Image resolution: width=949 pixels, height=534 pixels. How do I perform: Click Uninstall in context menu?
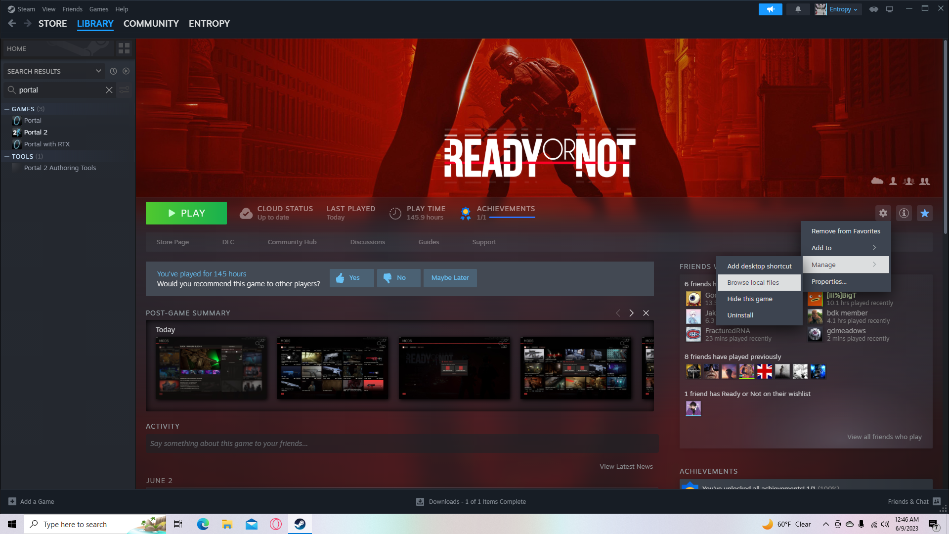740,315
